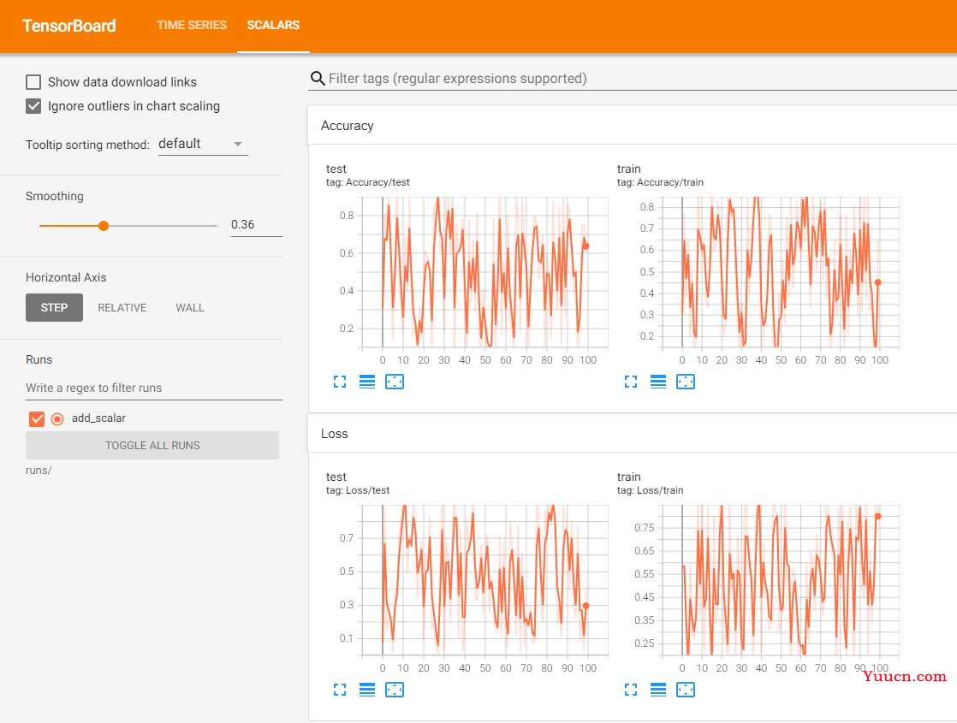This screenshot has height=723, width=957.
Task: Focus the regex filter runs field
Action: (x=154, y=388)
